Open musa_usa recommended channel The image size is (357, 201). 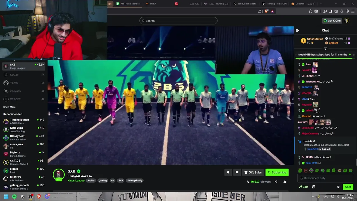24,146
